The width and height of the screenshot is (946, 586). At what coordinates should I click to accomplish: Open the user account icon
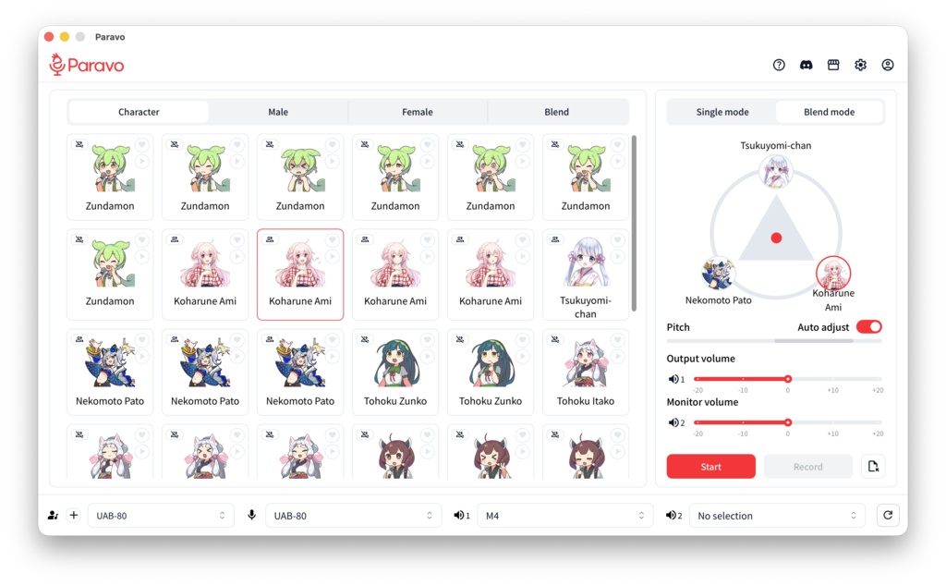coord(888,65)
